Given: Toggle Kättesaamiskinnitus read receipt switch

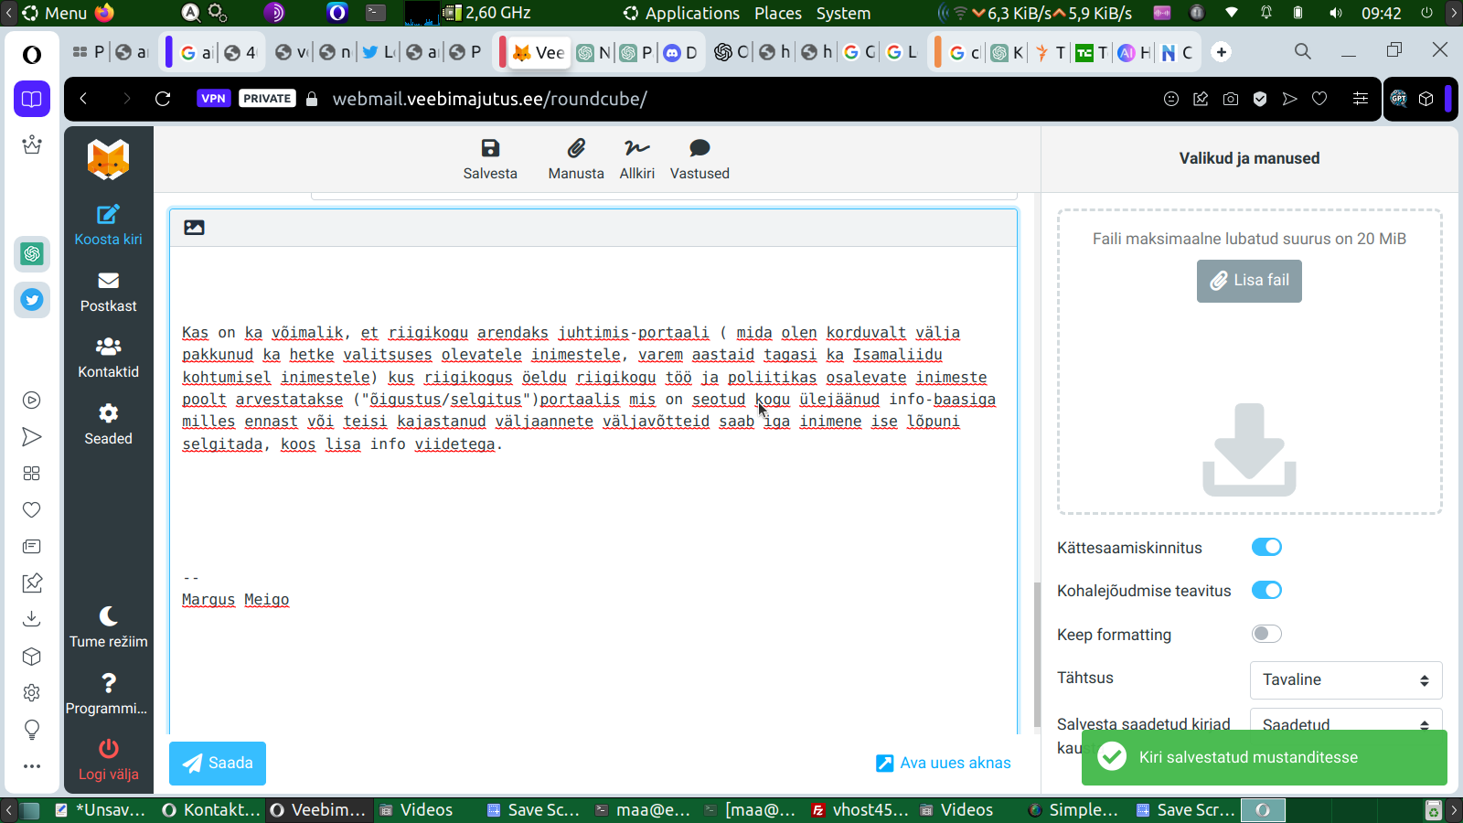Looking at the screenshot, I should tap(1266, 547).
